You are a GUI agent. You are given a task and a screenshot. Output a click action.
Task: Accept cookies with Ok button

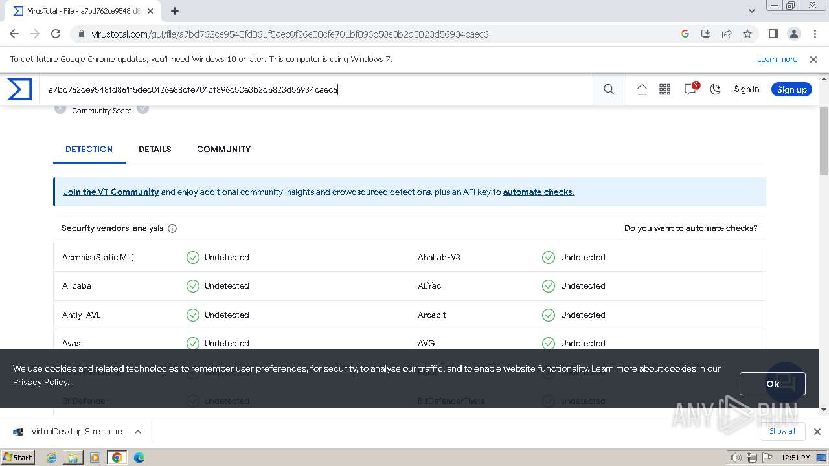click(773, 384)
